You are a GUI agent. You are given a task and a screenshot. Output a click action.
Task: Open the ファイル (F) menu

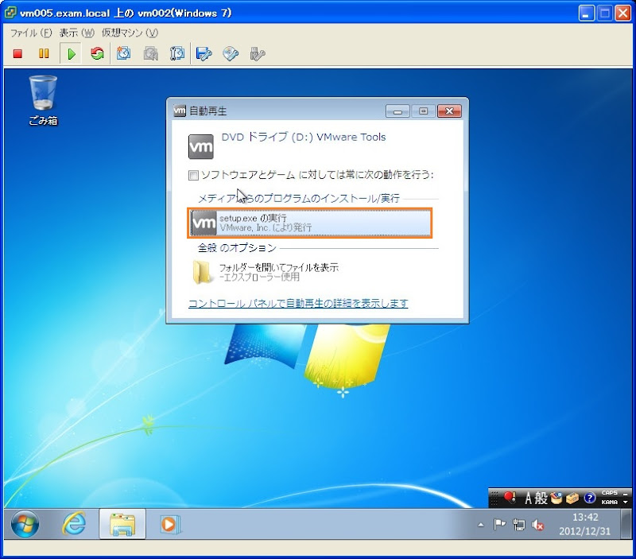point(31,33)
